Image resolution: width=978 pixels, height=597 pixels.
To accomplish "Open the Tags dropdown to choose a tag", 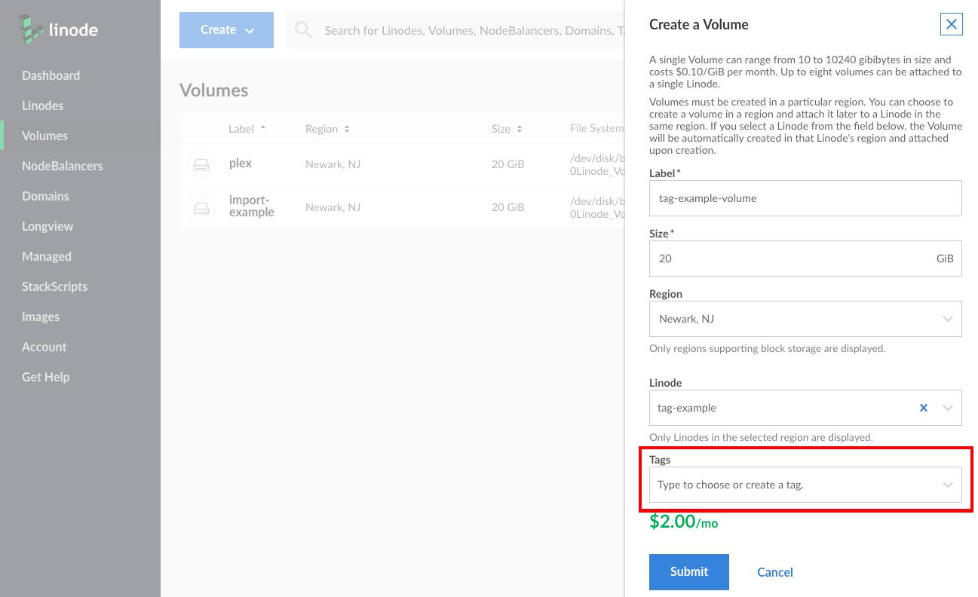I will pyautogui.click(x=805, y=484).
